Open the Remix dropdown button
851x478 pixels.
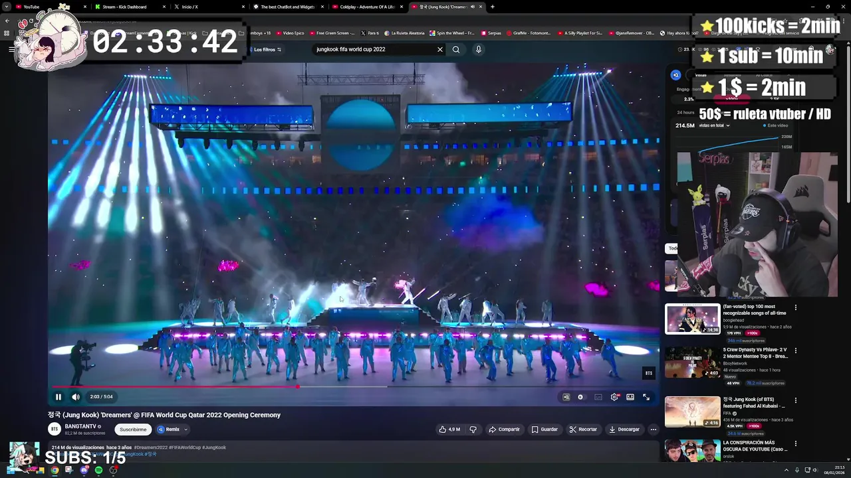click(x=172, y=430)
